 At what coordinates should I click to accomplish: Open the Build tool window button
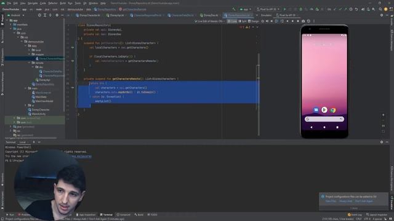click(x=139, y=215)
